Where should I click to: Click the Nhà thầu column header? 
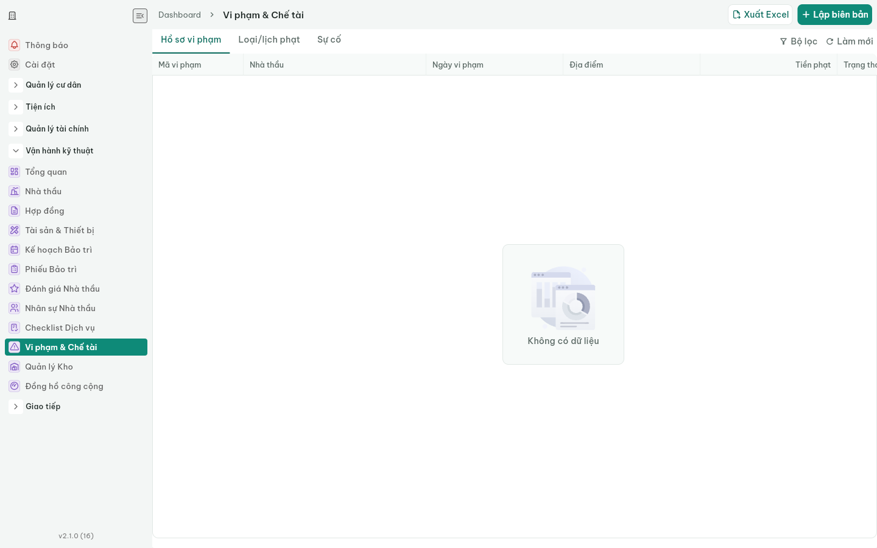click(x=335, y=65)
